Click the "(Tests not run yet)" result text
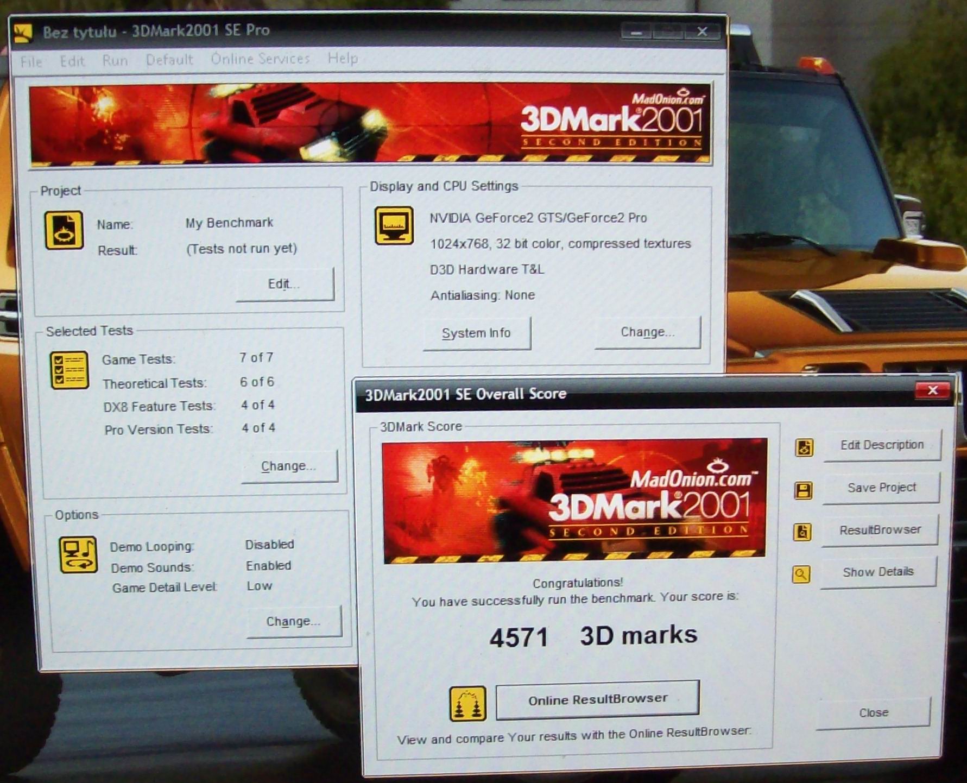The width and height of the screenshot is (967, 783). pos(242,249)
